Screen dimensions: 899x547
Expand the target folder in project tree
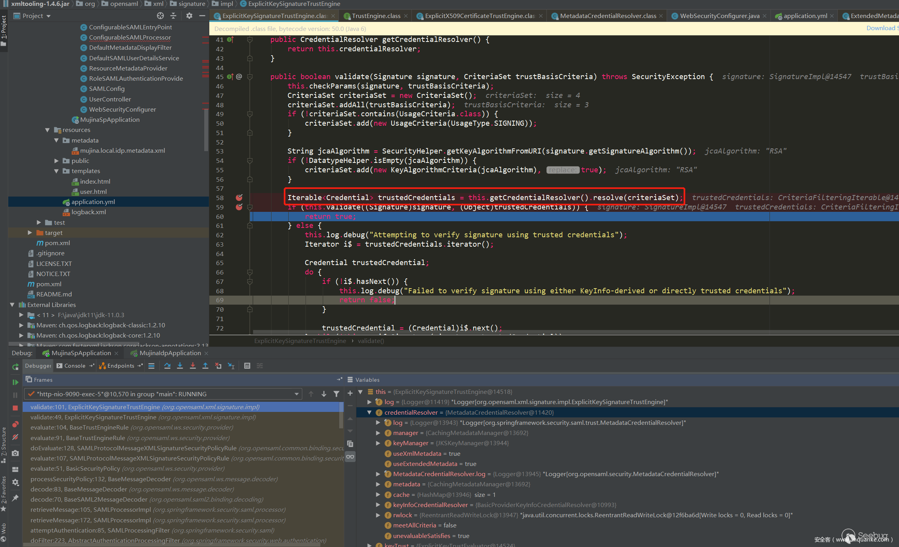30,233
